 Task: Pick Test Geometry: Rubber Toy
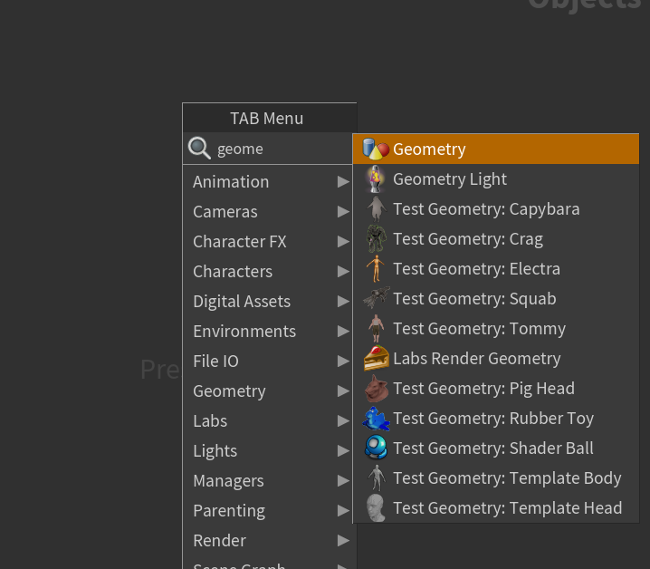(x=496, y=418)
